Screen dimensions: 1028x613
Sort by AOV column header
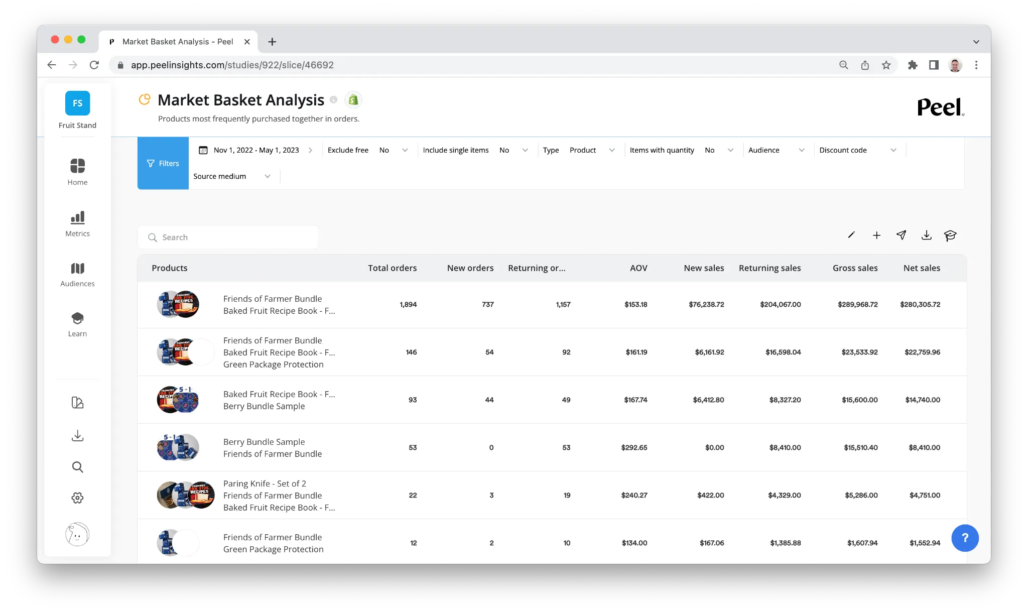coord(638,268)
